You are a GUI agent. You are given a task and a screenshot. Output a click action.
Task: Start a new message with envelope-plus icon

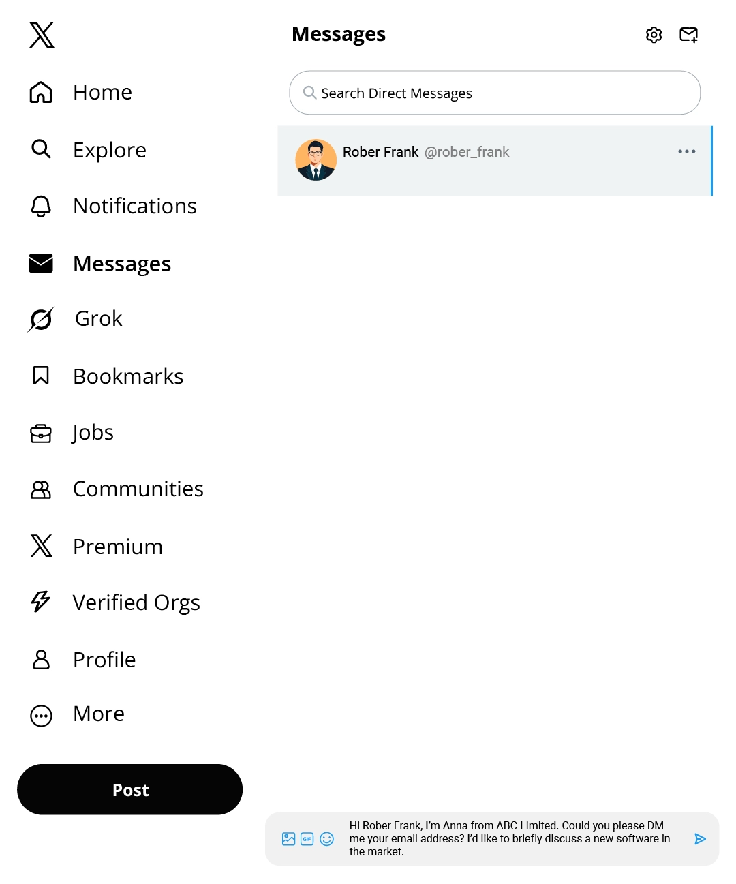click(x=688, y=35)
